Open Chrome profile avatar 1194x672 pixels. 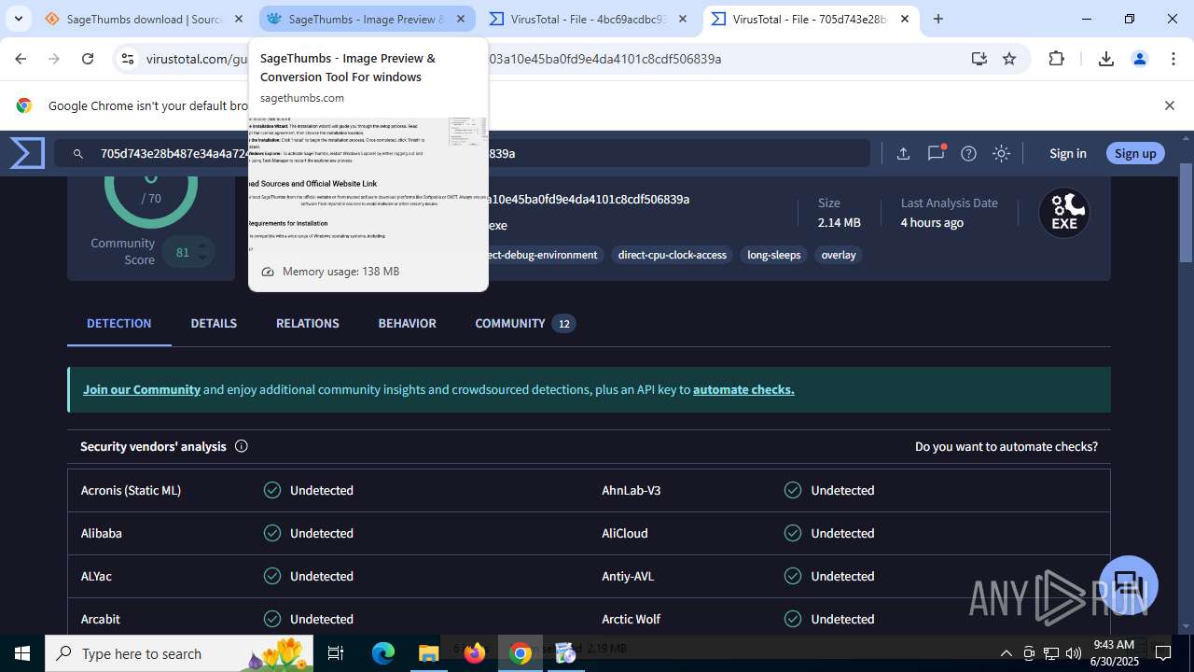[x=1139, y=59]
